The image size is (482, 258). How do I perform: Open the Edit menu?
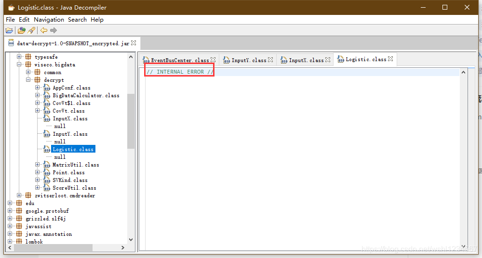[x=24, y=20]
